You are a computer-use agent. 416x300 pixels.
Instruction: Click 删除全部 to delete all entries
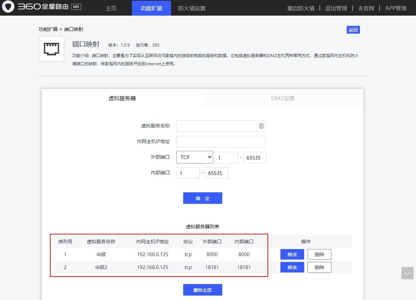203,289
